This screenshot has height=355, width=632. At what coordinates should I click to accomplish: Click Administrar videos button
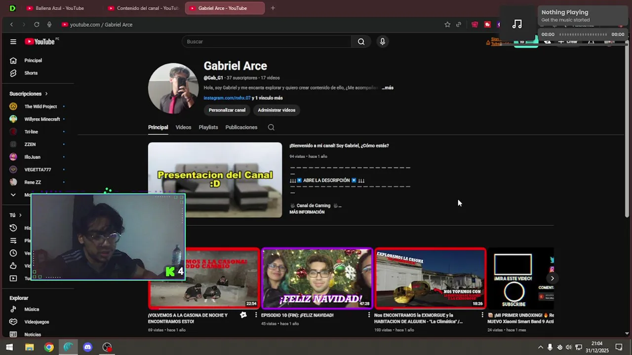pos(276,110)
